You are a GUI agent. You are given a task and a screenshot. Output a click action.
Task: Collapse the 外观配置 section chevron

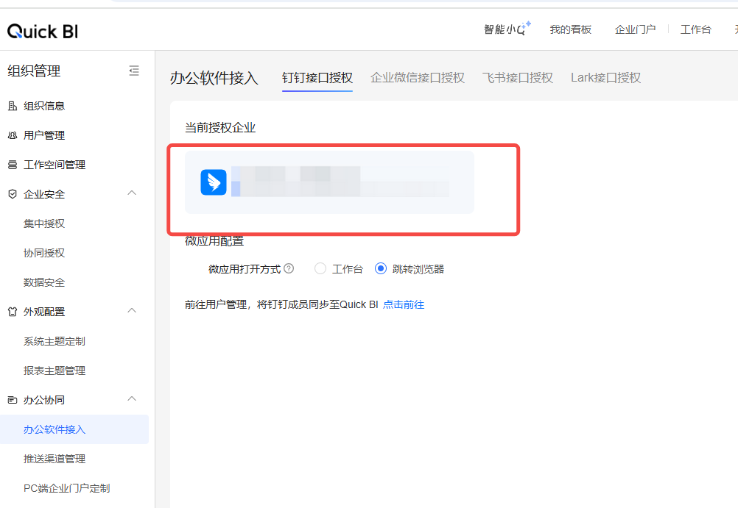(x=133, y=310)
